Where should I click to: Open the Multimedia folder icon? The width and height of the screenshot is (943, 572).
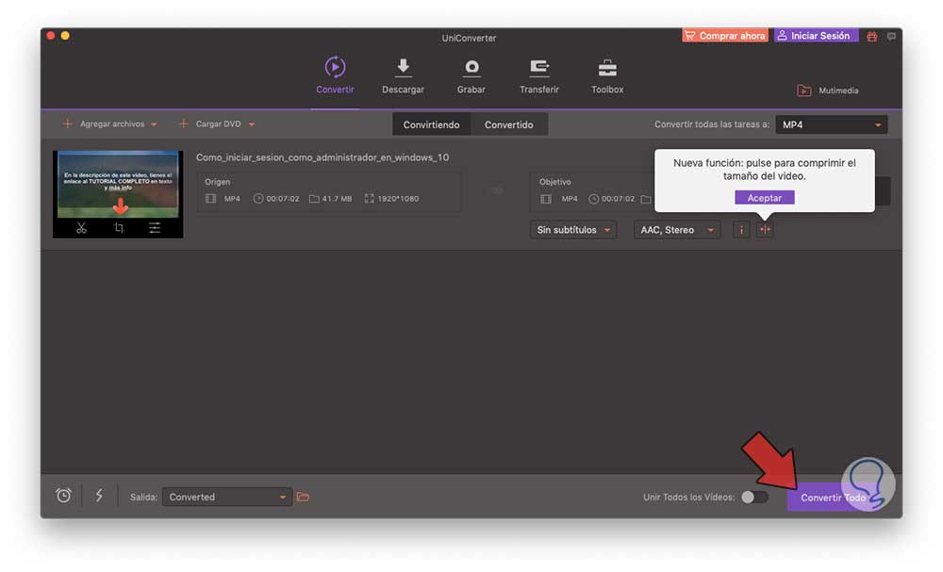804,90
